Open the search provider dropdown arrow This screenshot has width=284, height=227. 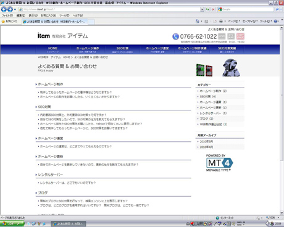281,9
